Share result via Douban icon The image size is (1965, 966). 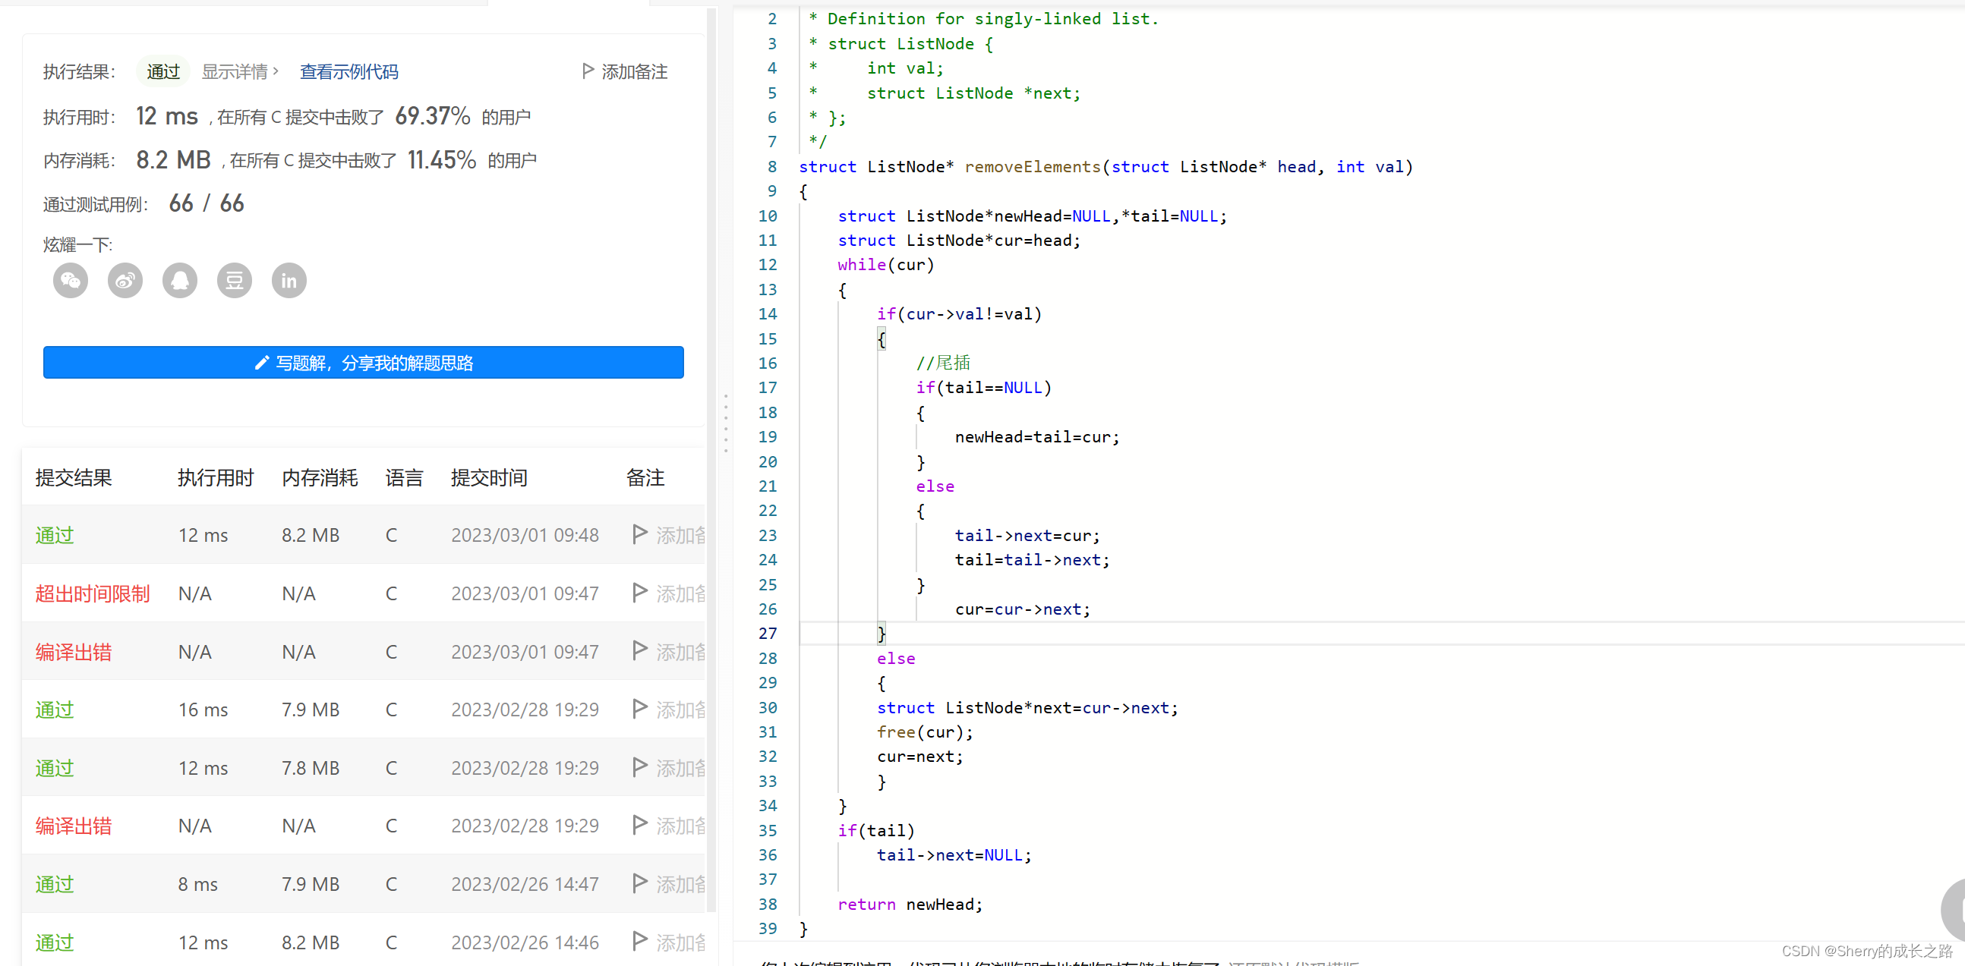point(234,282)
